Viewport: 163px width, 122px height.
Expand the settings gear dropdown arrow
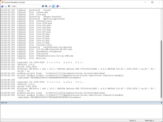pyautogui.click(x=60, y=6)
